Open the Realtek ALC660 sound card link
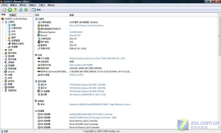Screen dimensions: 221x133 (101, 104)
